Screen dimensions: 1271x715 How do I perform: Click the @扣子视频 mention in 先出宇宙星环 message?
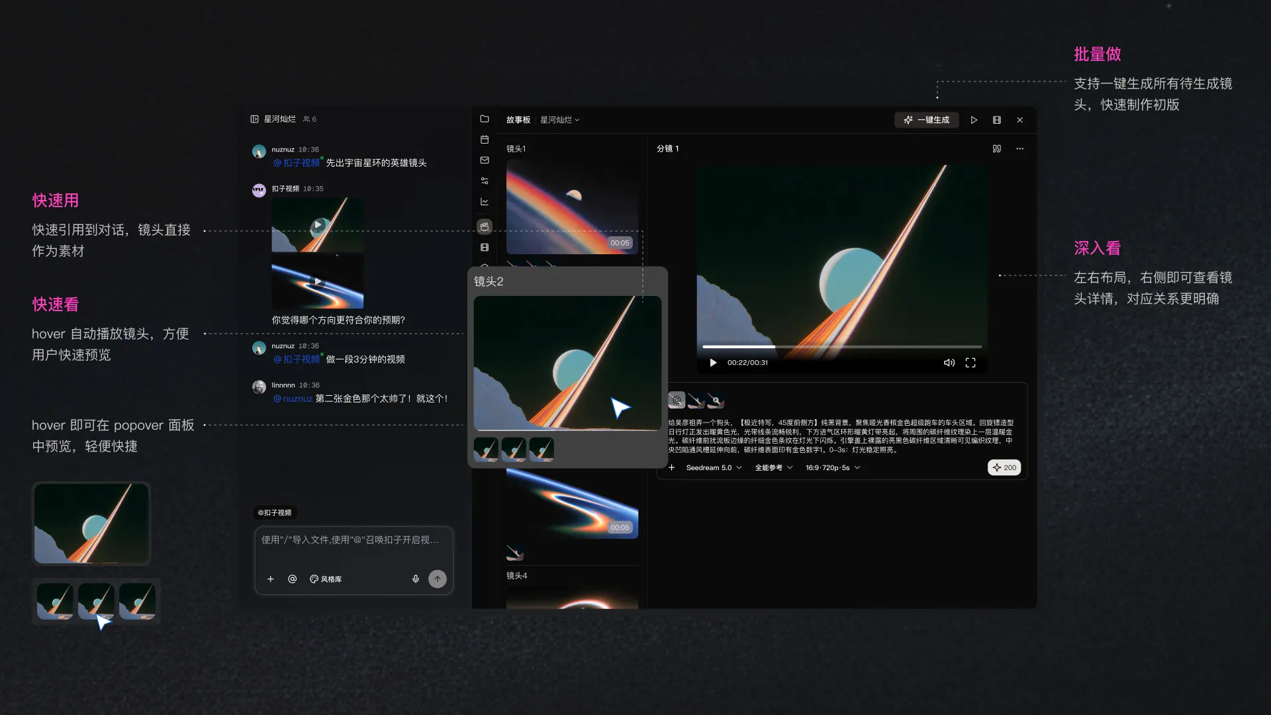click(297, 163)
